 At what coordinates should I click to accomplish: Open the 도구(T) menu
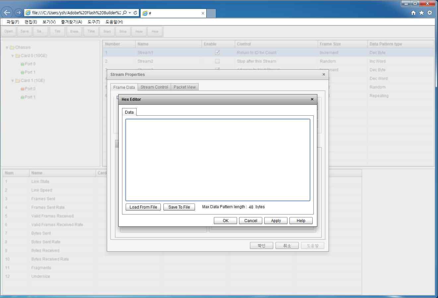pos(94,22)
